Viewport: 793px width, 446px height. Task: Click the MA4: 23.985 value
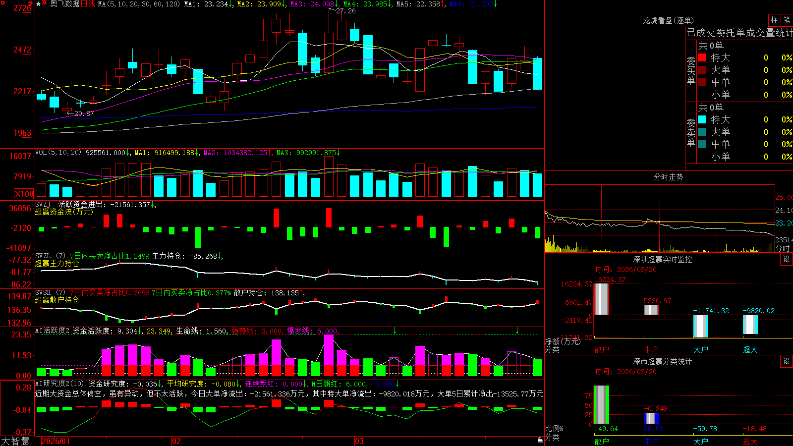365,4
